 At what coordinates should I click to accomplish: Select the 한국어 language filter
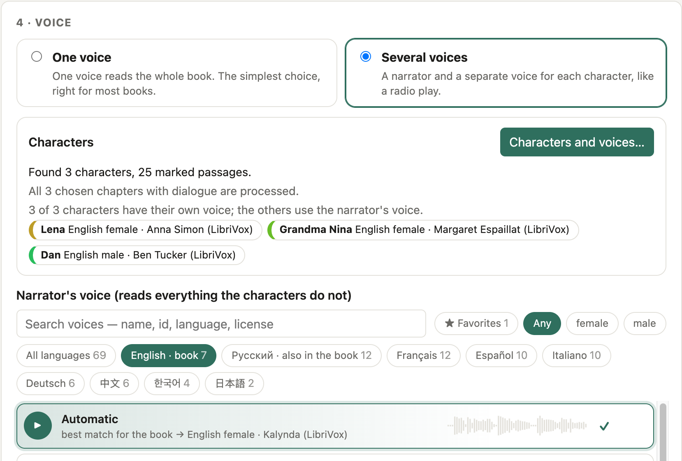click(x=172, y=384)
